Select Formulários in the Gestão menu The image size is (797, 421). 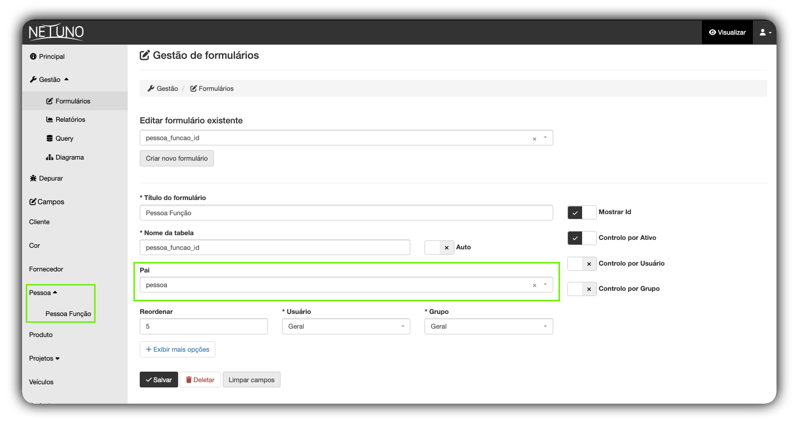pos(68,101)
